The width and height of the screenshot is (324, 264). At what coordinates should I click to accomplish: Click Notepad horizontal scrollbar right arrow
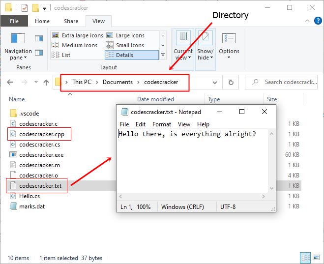[x=263, y=196]
